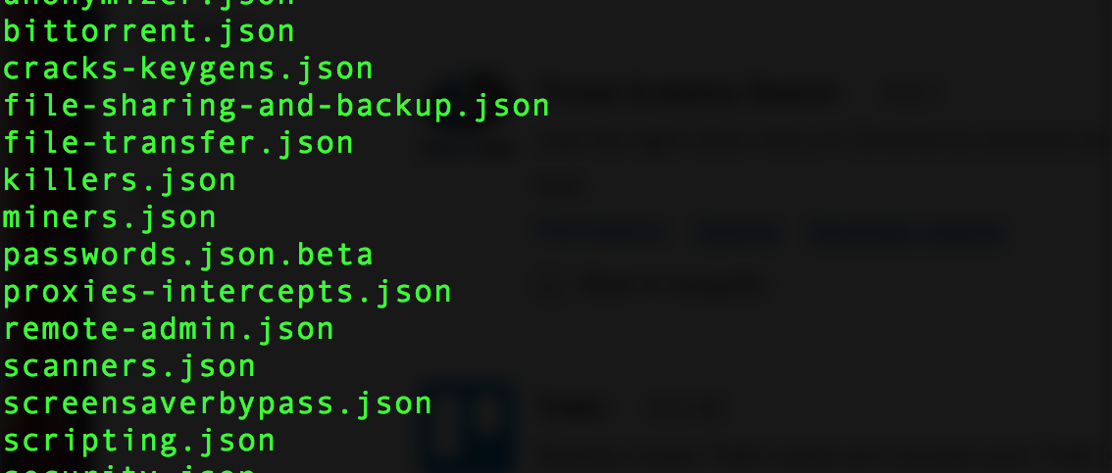Click the screensaverbypass.json file name
The width and height of the screenshot is (1112, 473).
pos(218,403)
